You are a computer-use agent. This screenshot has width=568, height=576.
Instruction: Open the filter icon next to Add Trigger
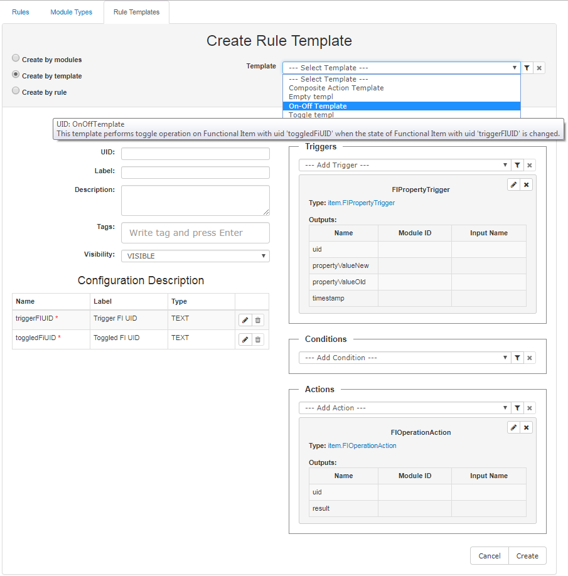coord(518,164)
